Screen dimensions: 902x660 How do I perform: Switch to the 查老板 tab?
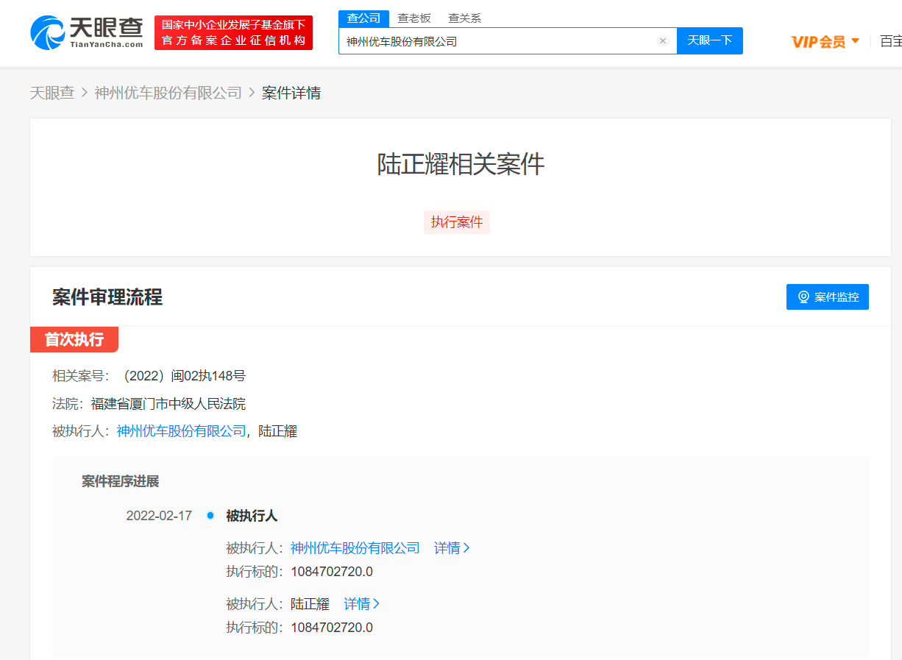point(414,18)
